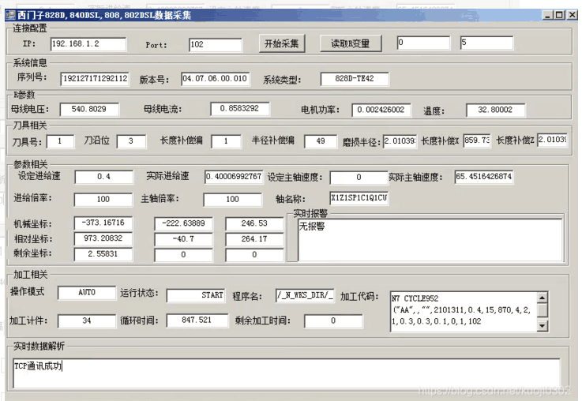The height and width of the screenshot is (401, 582).
Task: Click the 刀沿位 field showing 3
Action: click(x=131, y=142)
